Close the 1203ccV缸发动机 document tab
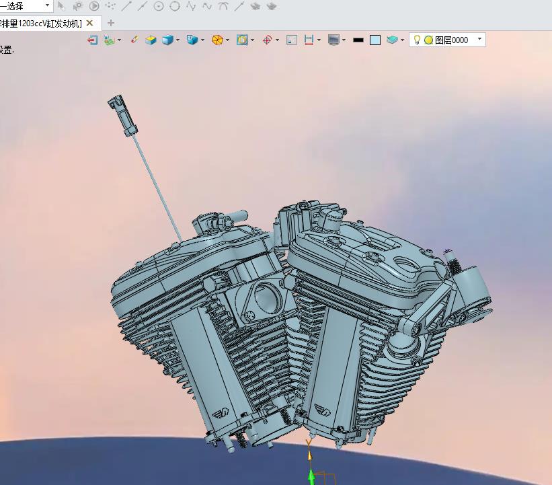The image size is (552, 485). 90,24
